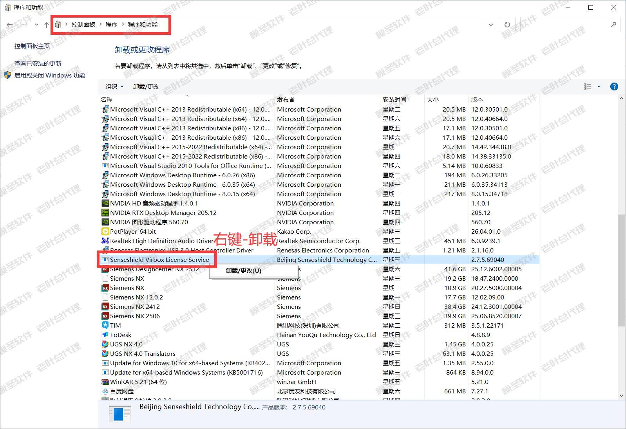
Task: Open the recent locations dropdown arrow
Action: click(36, 25)
